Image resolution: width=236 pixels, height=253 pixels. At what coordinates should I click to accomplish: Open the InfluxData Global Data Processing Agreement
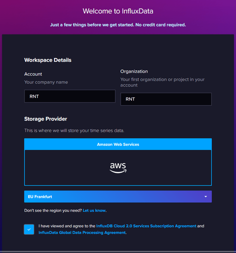pyautogui.click(x=82, y=233)
